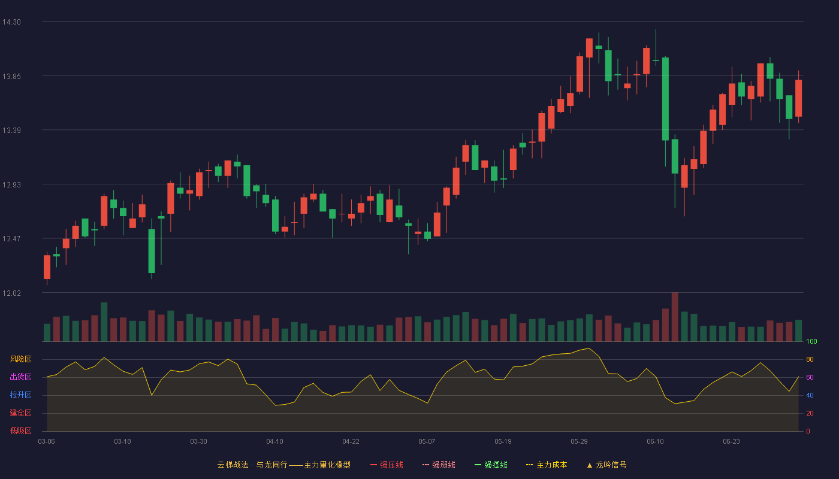Click the green 100 indicator scale value
The height and width of the screenshot is (479, 839).
(811, 341)
